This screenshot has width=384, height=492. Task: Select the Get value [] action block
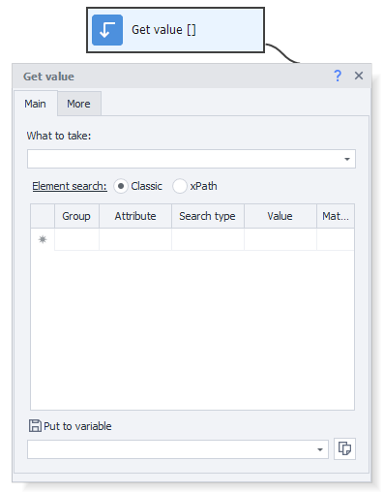pyautogui.click(x=175, y=30)
